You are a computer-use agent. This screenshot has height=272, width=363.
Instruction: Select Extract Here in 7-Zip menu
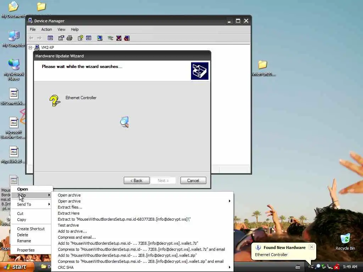point(142,213)
